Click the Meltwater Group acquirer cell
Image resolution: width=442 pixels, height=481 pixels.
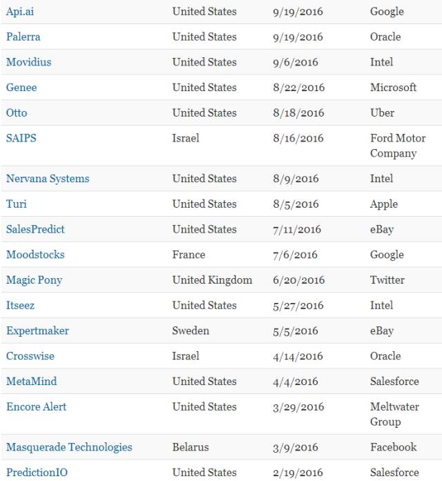click(395, 414)
